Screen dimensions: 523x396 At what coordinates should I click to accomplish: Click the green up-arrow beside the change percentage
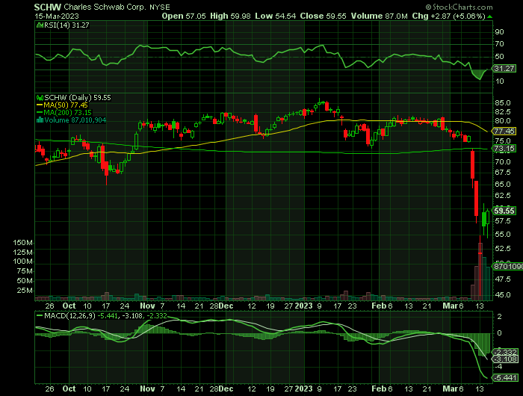[489, 16]
